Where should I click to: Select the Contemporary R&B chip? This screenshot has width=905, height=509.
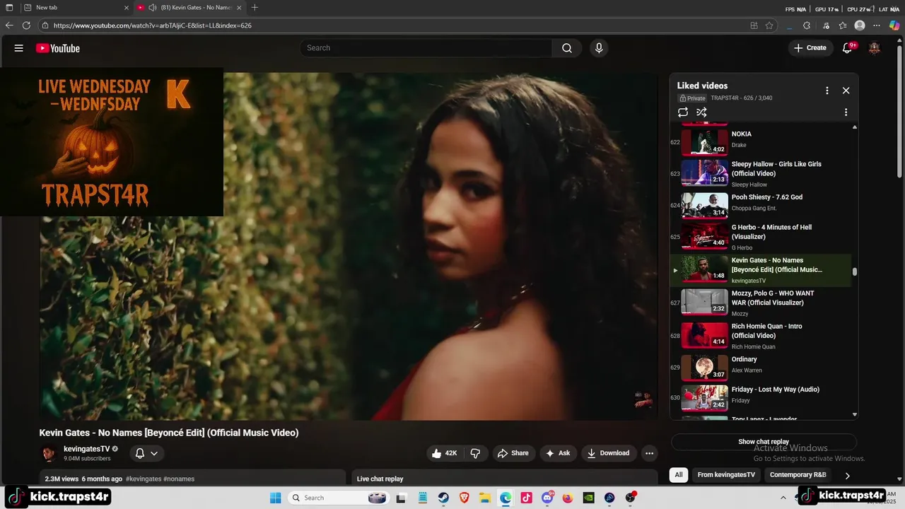click(x=798, y=475)
